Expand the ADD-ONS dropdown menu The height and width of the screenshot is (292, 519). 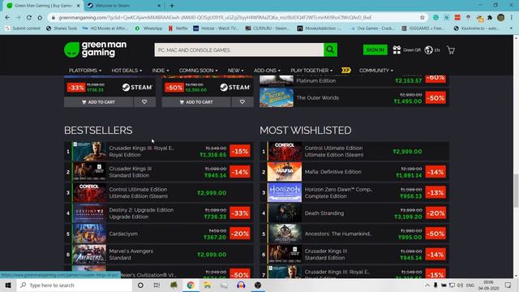point(267,71)
